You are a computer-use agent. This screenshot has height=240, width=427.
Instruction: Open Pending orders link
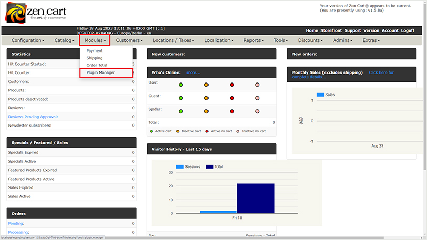coord(16,223)
